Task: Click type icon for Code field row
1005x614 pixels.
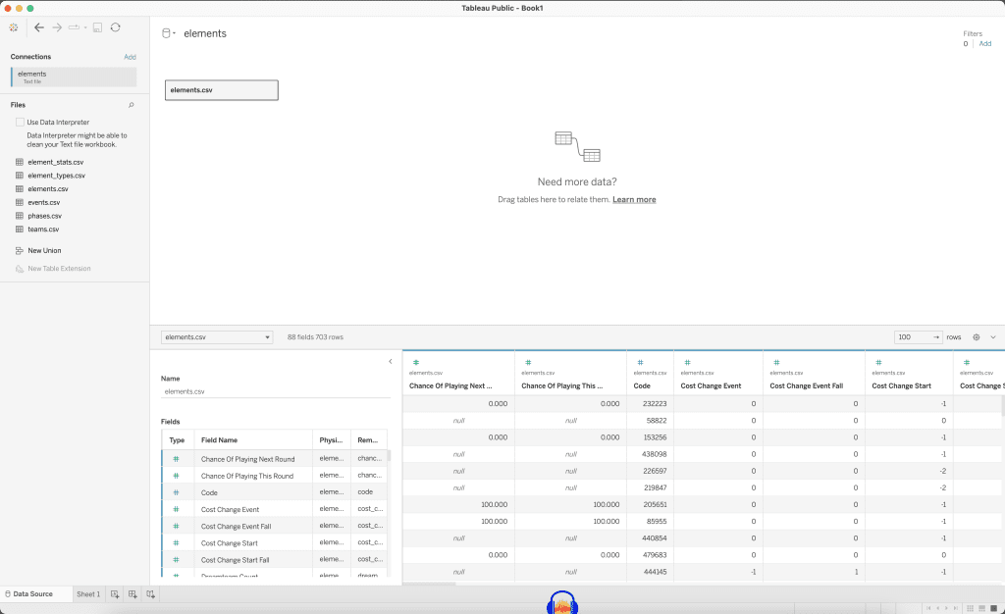Action: click(x=176, y=492)
